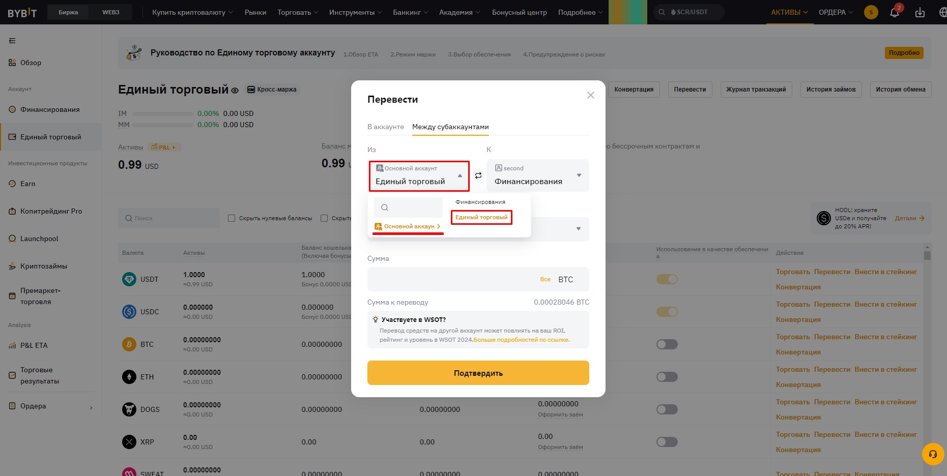
Task: Open АКТИВЫ dropdown in header
Action: pos(789,12)
